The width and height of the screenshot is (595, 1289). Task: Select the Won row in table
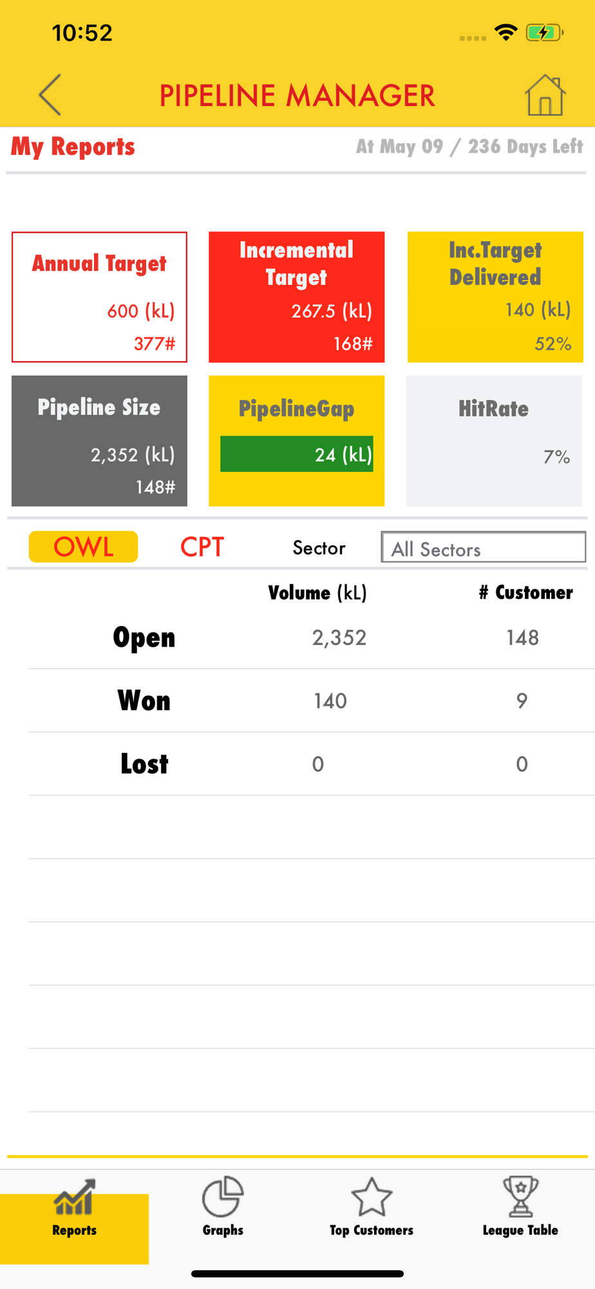pos(312,701)
